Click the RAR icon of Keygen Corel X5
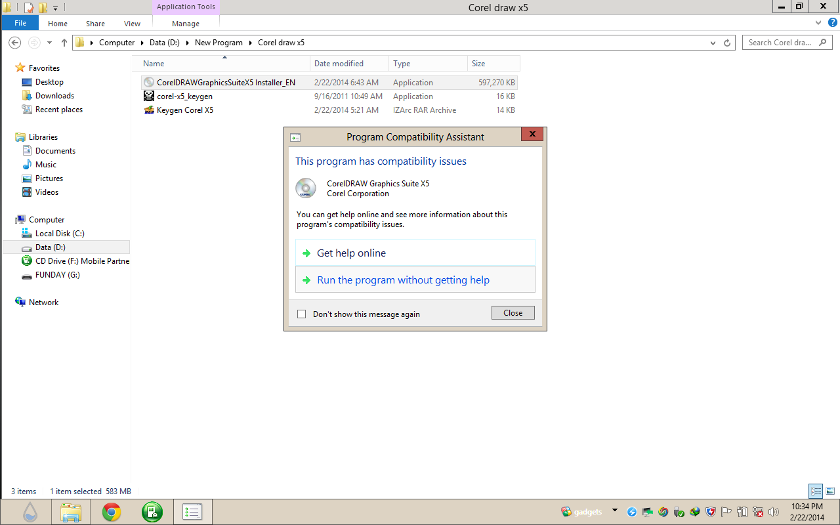The image size is (840, 525). tap(149, 110)
